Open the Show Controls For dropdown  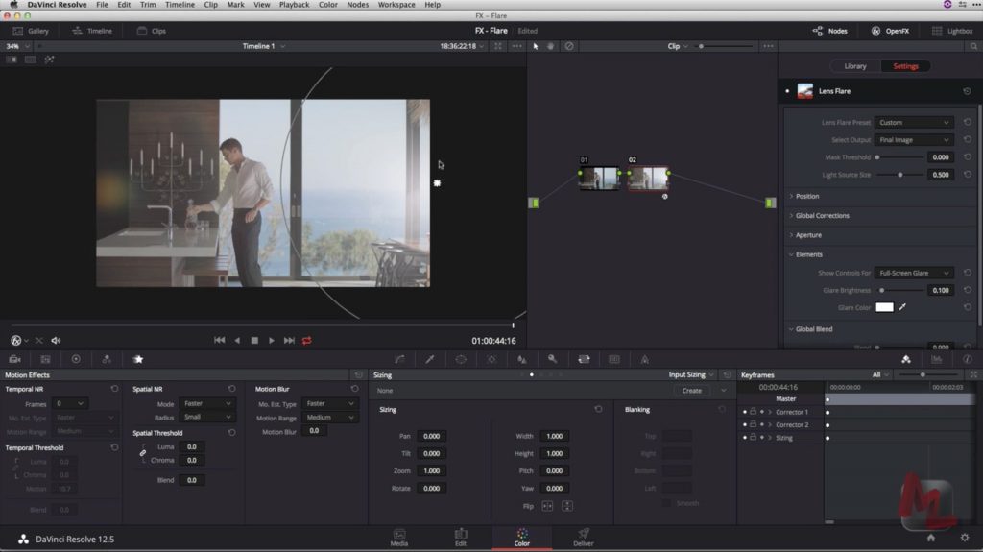click(x=913, y=273)
